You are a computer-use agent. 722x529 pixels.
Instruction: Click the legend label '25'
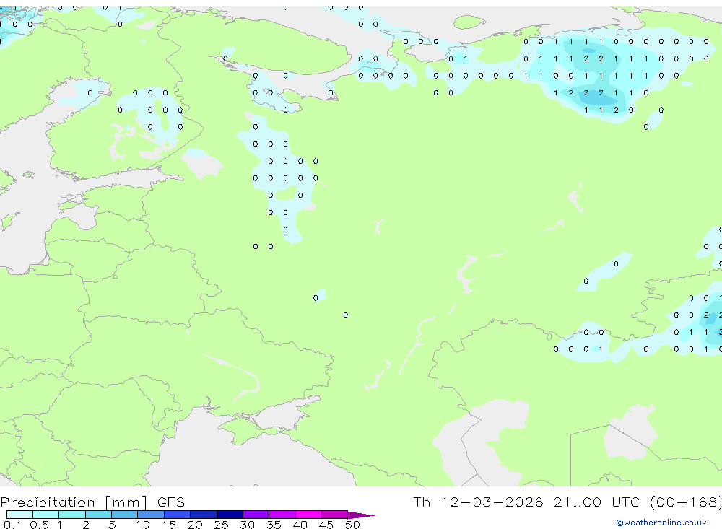coord(221,525)
